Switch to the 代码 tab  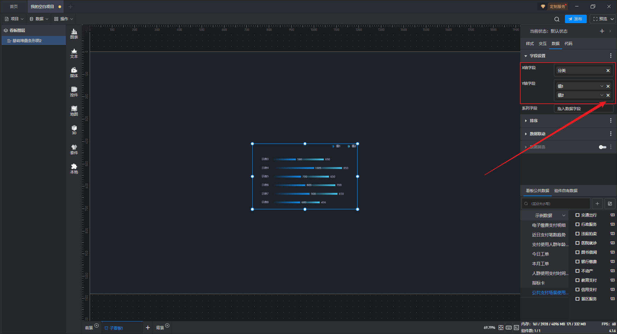click(568, 44)
